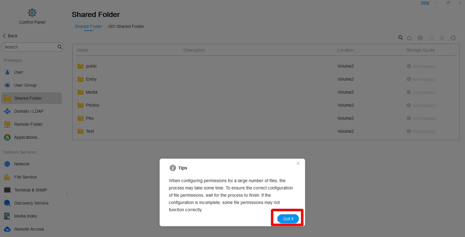This screenshot has height=237, width=465.
Task: Switch to the Shared Folder tab
Action: (89, 26)
